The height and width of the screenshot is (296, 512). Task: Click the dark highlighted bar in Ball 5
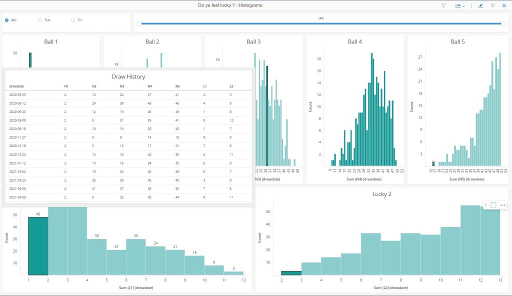click(x=433, y=163)
